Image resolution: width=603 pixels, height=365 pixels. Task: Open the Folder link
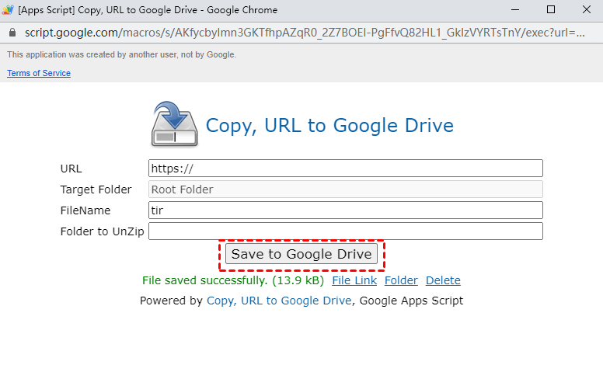[x=401, y=280]
